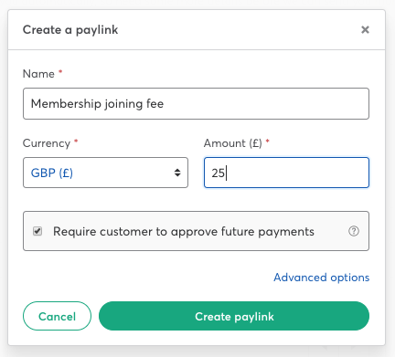Click the Cancel button

pos(57,316)
